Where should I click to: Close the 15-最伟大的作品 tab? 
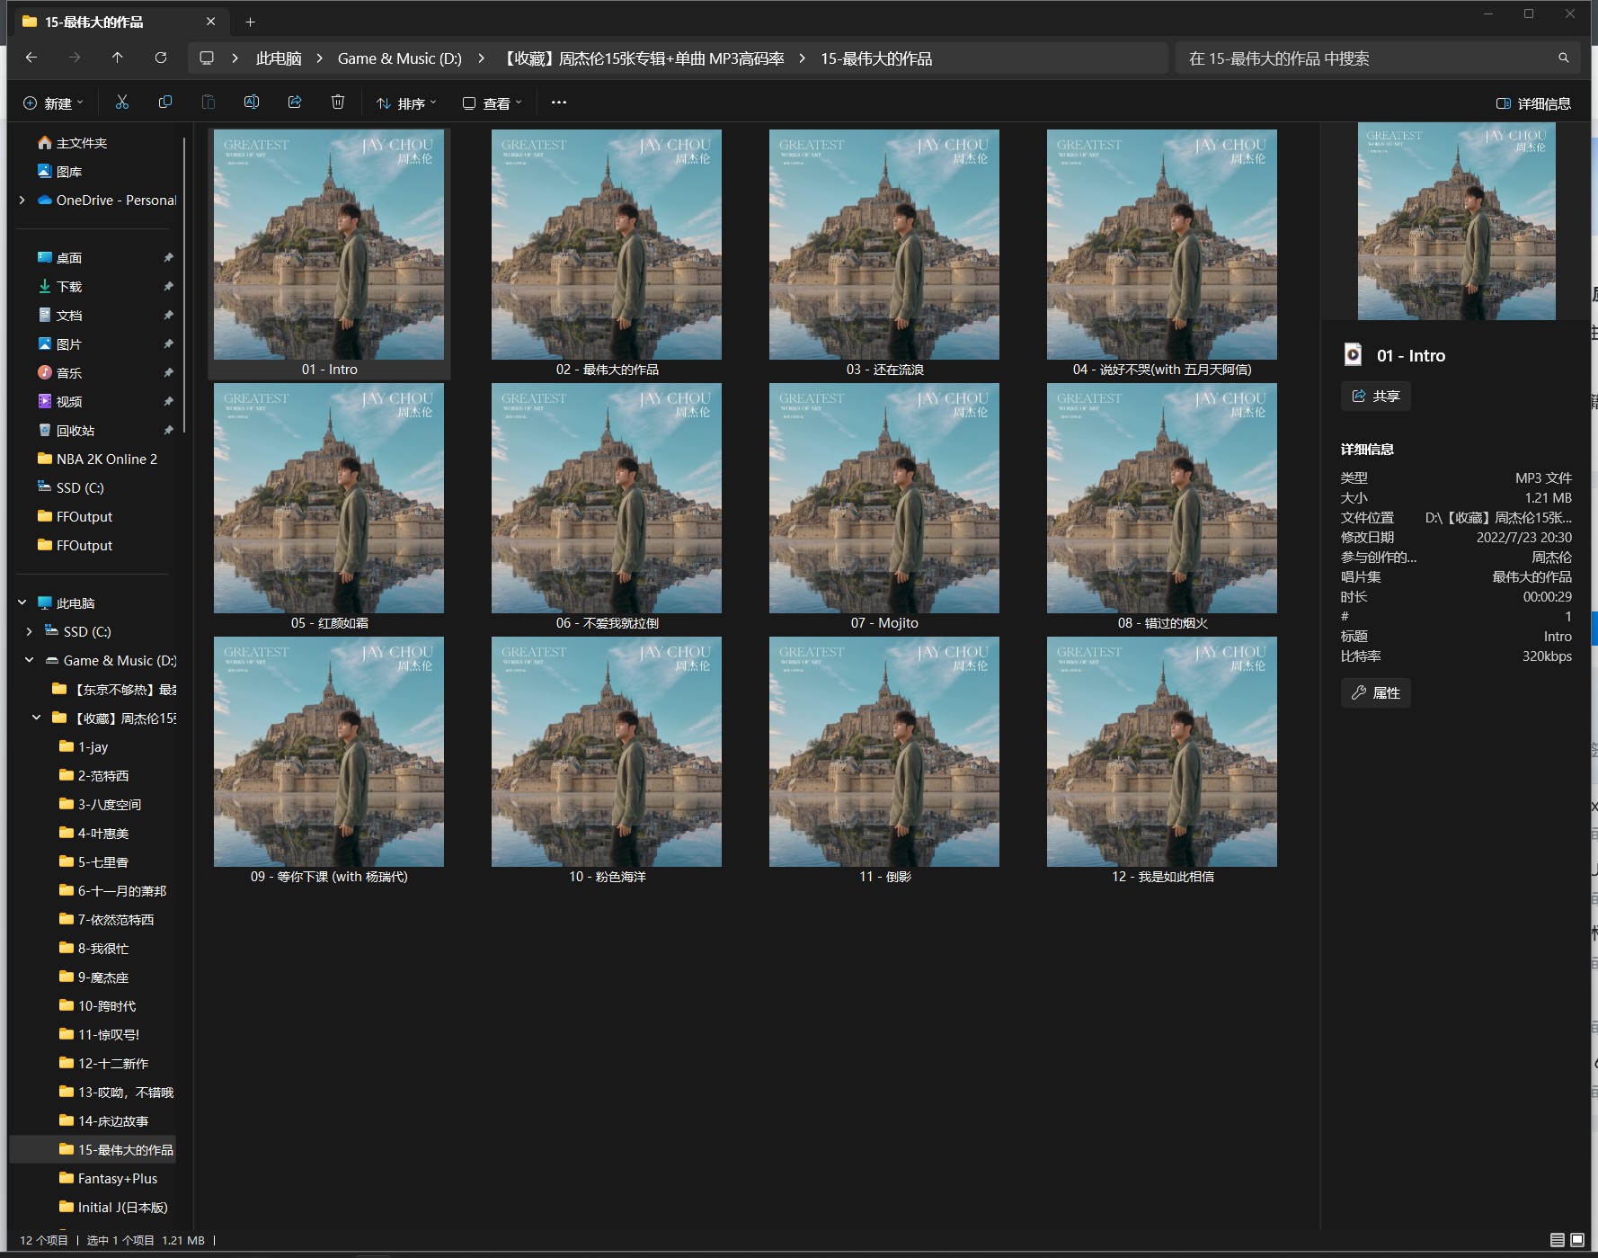[x=211, y=22]
